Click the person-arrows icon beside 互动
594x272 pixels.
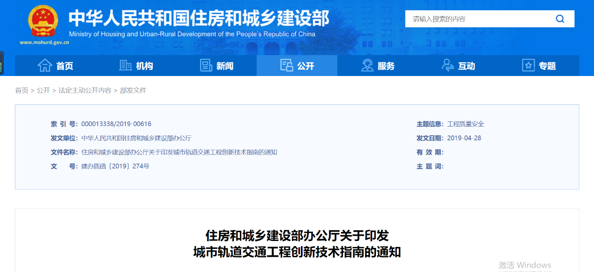448,65
